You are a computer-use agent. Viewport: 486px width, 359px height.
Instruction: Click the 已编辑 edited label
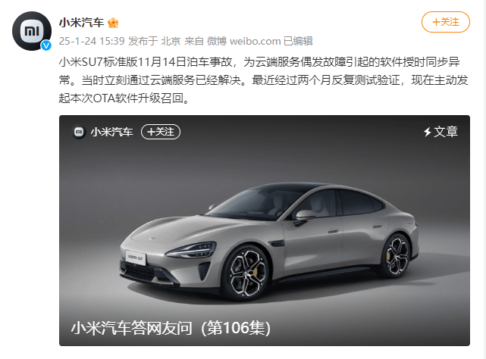coord(298,41)
